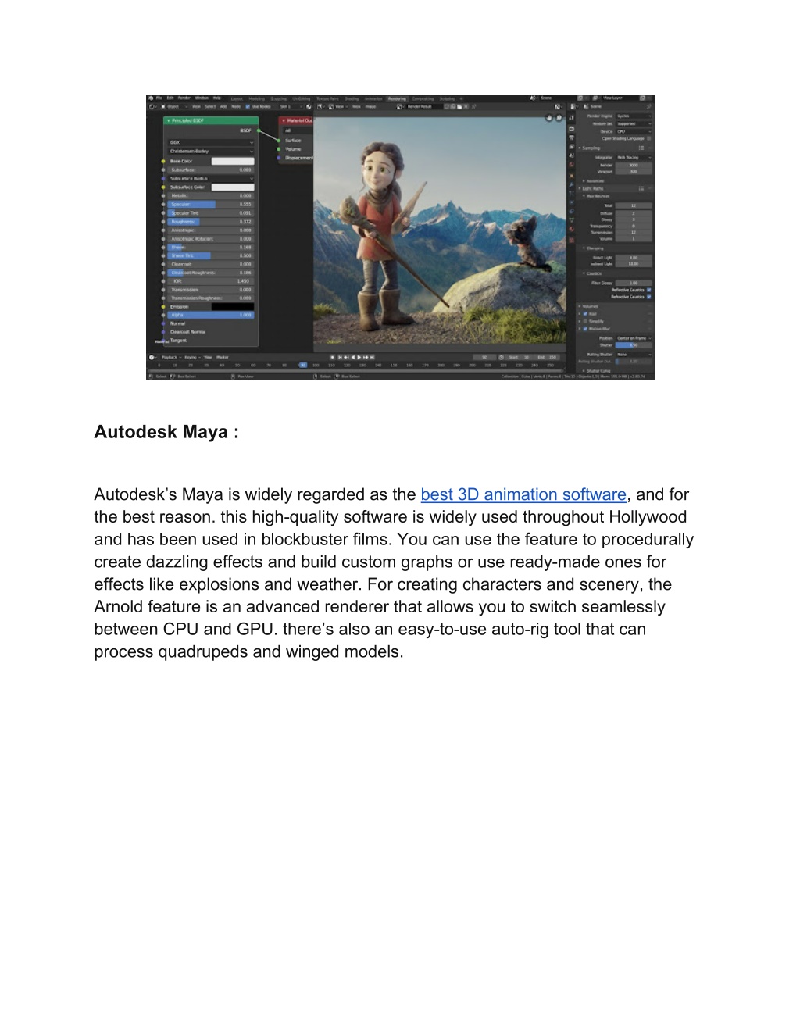Click the IOR value field
Screen dimensions: 800x1035
click(x=211, y=281)
